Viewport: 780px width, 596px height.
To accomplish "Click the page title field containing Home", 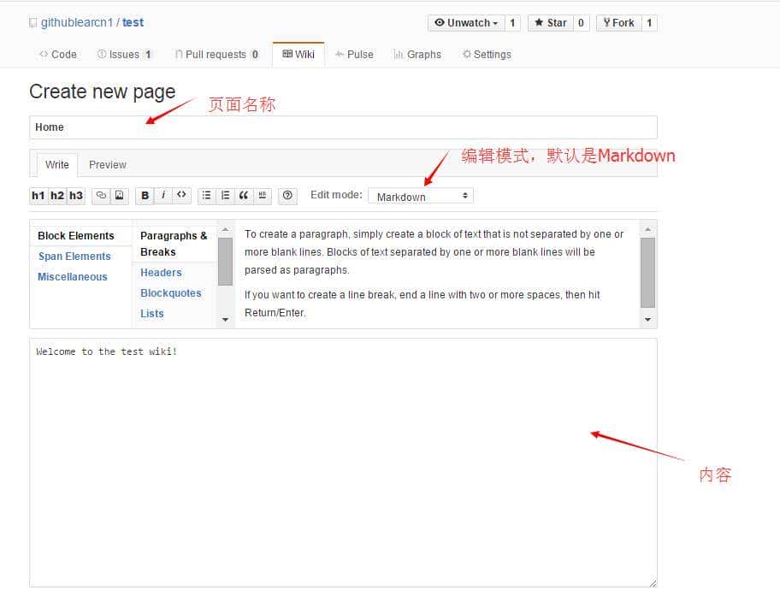I will 343,127.
